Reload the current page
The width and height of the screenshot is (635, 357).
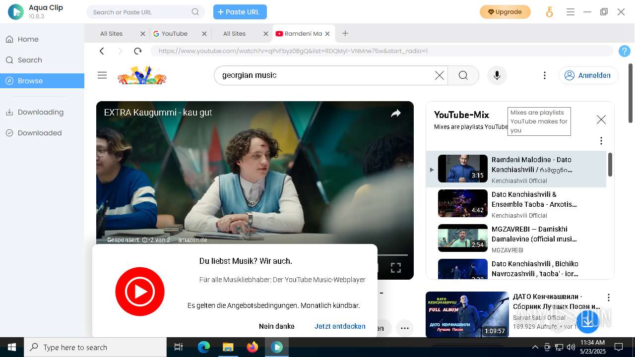[x=138, y=51]
